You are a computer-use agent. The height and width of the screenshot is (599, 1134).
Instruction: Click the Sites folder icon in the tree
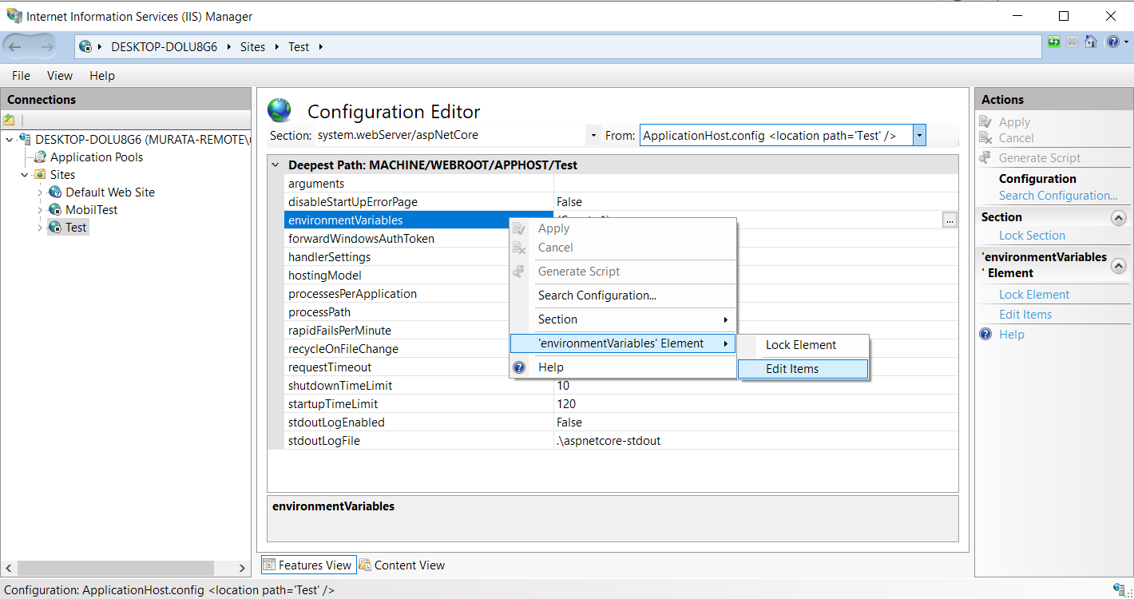(x=40, y=175)
